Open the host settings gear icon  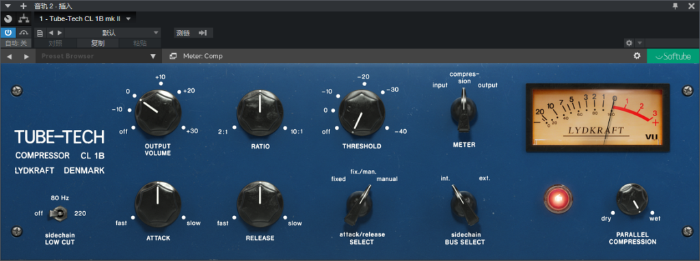[x=630, y=43]
